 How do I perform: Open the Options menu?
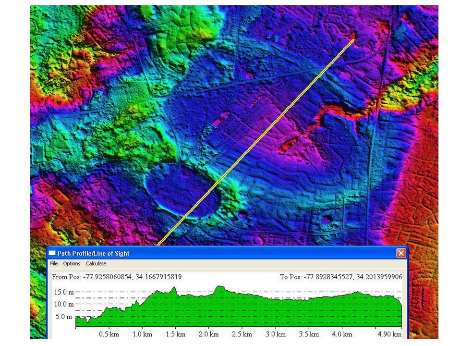point(72,264)
